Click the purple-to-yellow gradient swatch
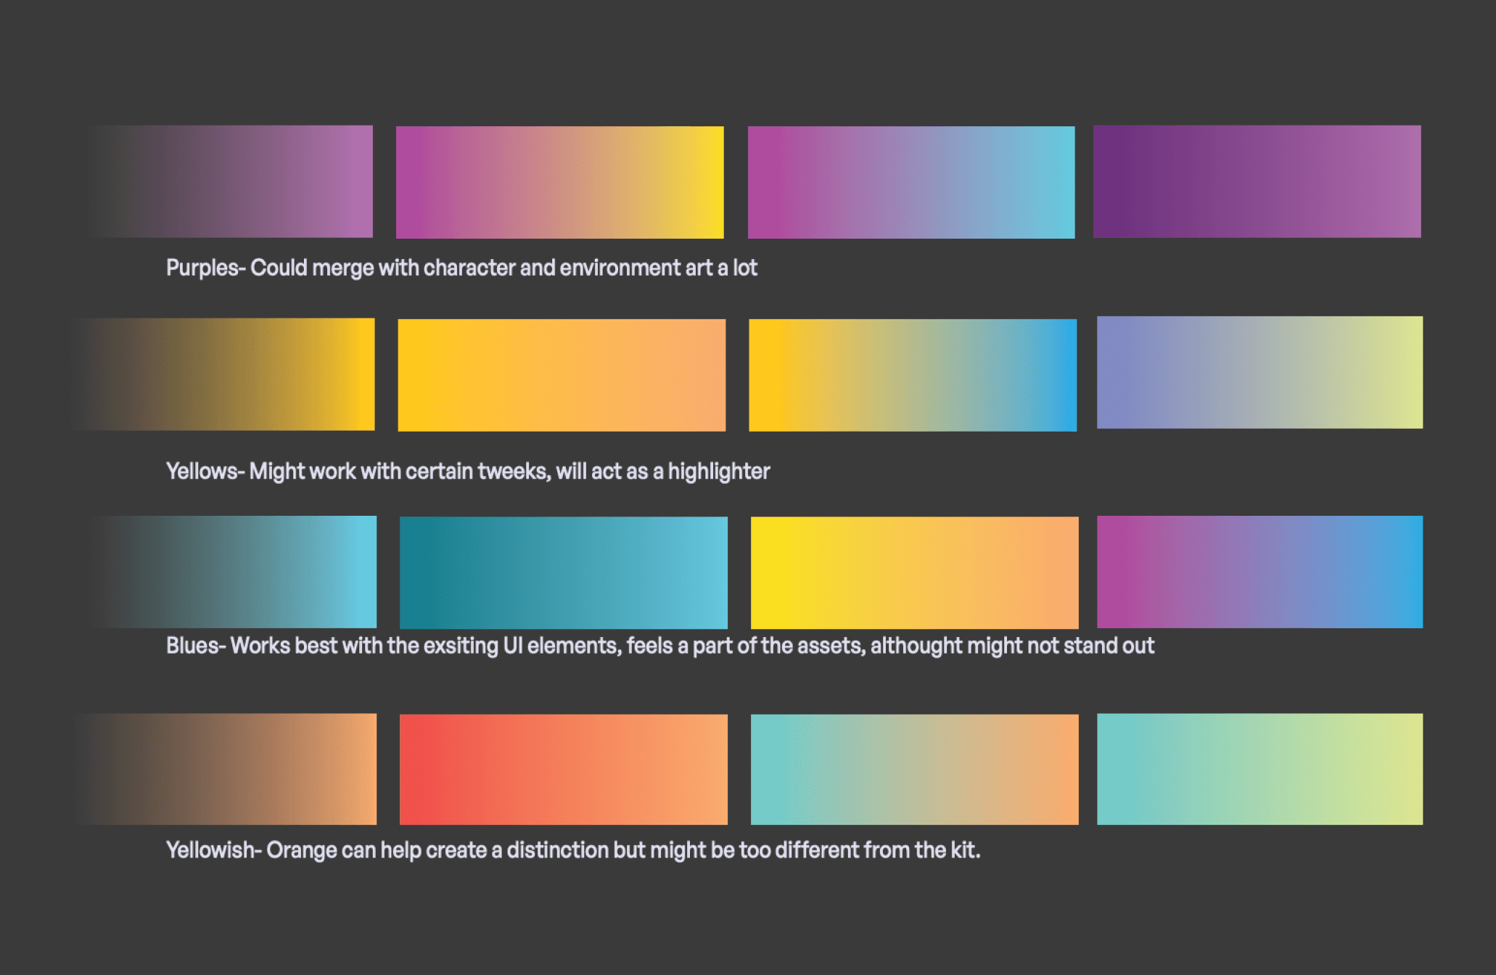Image resolution: width=1496 pixels, height=975 pixels. [559, 182]
